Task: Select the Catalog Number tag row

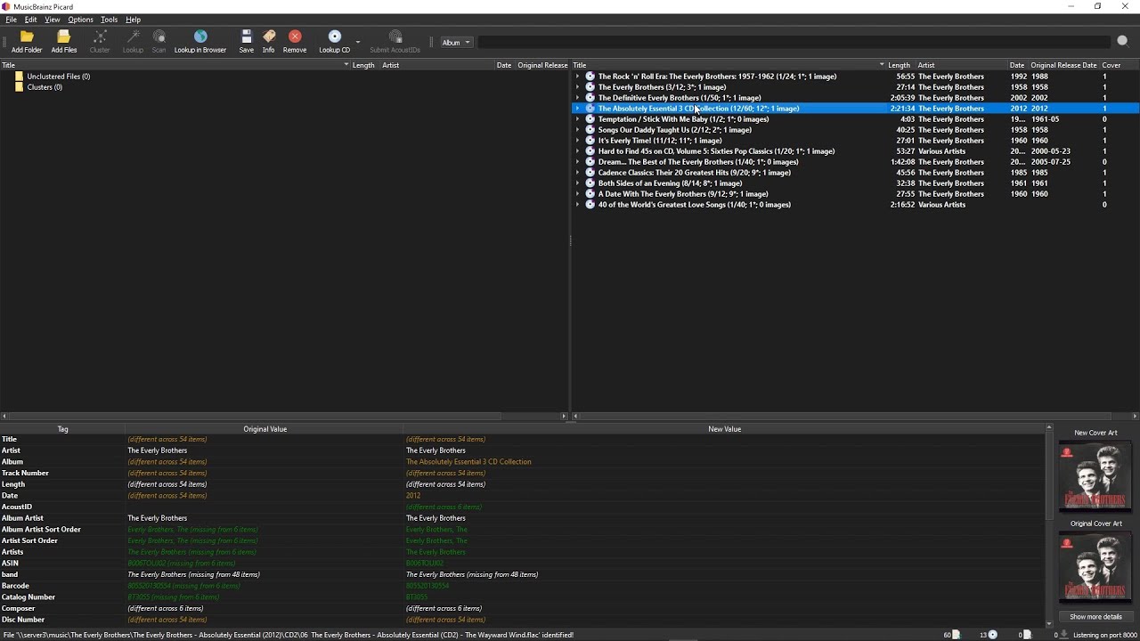Action: tap(523, 597)
